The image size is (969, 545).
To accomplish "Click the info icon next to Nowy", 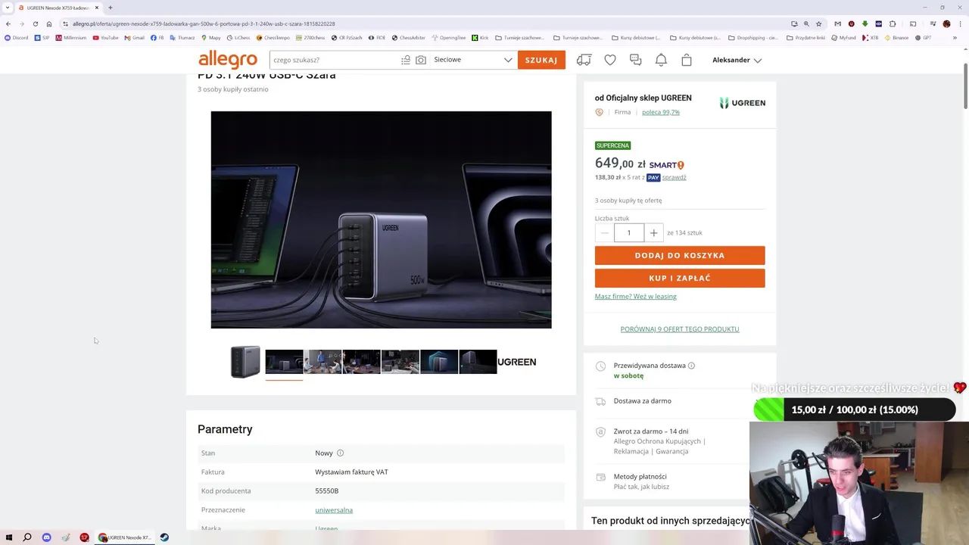I will point(340,453).
